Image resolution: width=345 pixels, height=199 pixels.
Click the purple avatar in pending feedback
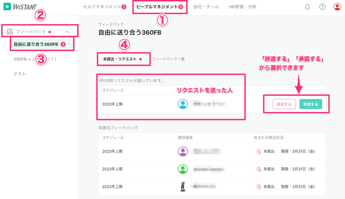183,152
